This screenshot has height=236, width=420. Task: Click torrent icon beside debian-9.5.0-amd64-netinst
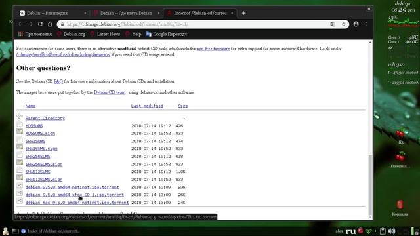click(20, 185)
